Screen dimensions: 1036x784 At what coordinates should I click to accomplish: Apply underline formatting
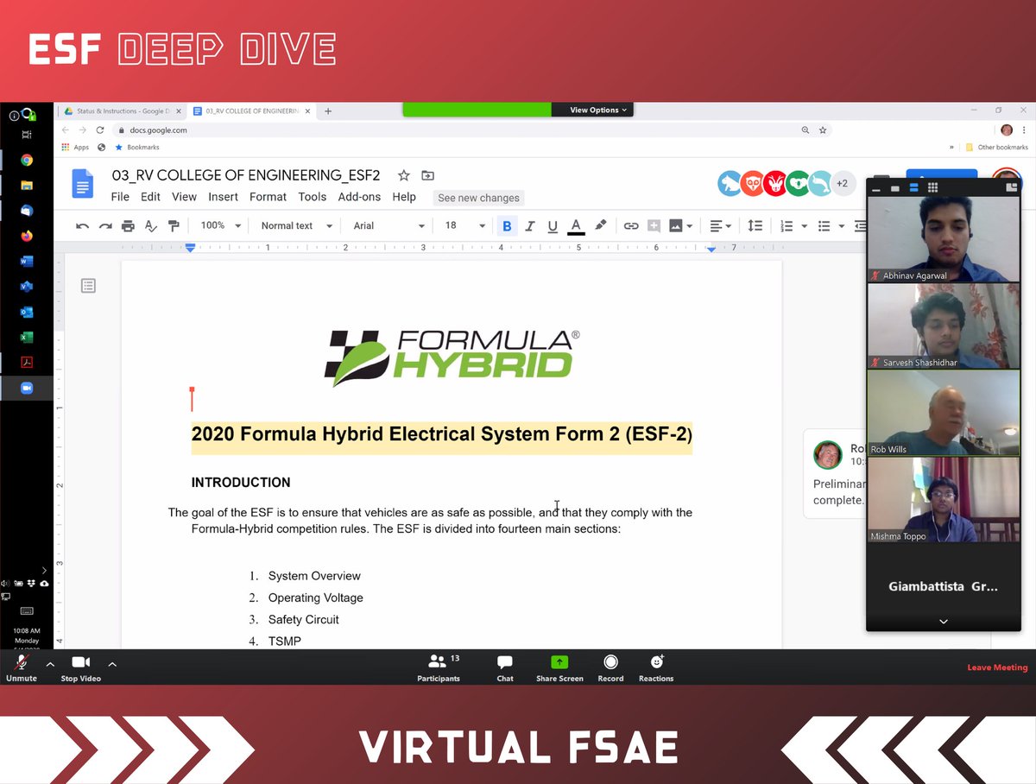552,225
